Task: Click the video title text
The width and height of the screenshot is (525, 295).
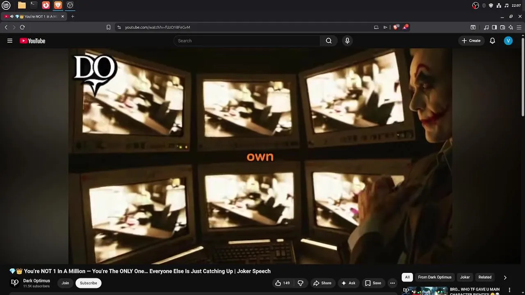Action: click(x=140, y=271)
